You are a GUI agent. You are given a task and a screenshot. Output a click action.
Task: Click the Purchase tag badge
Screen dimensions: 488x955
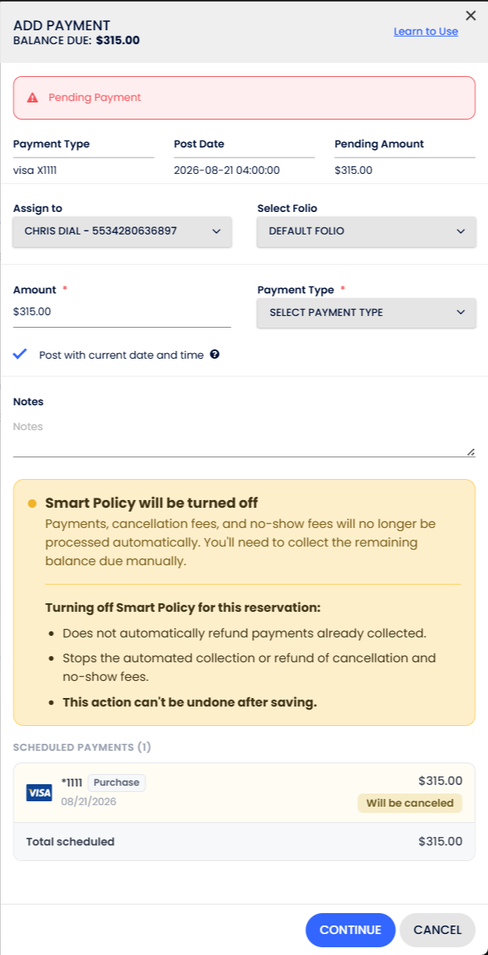click(x=116, y=783)
